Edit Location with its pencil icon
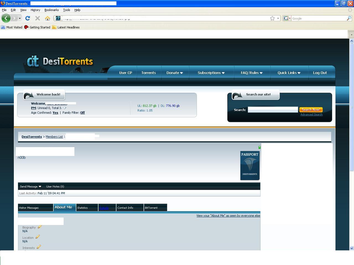Image resolution: width=354 pixels, height=265 pixels. tap(38, 237)
